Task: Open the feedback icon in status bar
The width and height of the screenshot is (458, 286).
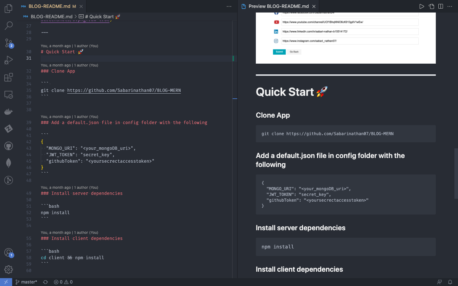Action: pos(439,282)
